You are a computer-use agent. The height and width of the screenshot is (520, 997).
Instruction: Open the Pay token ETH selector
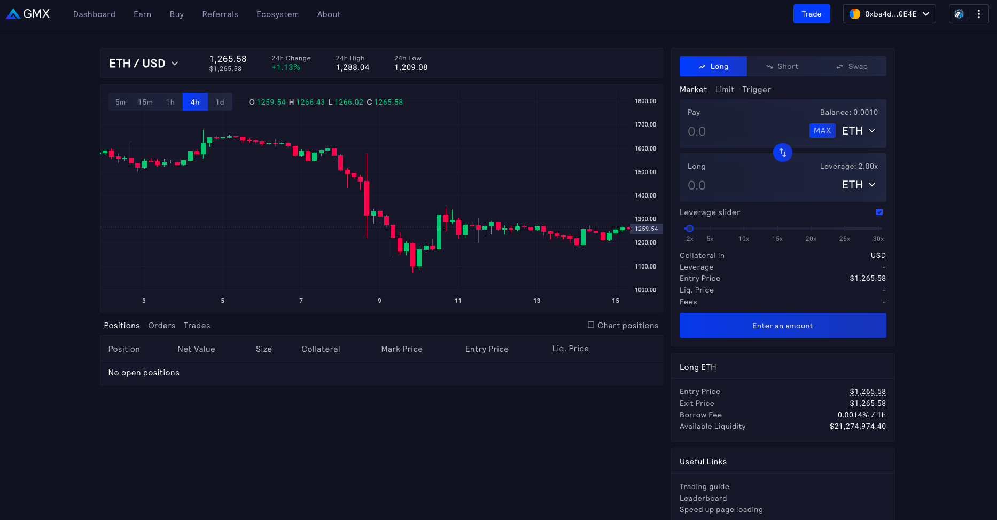tap(859, 131)
